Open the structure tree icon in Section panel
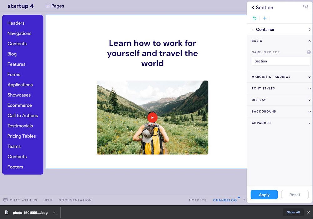 [305, 7]
